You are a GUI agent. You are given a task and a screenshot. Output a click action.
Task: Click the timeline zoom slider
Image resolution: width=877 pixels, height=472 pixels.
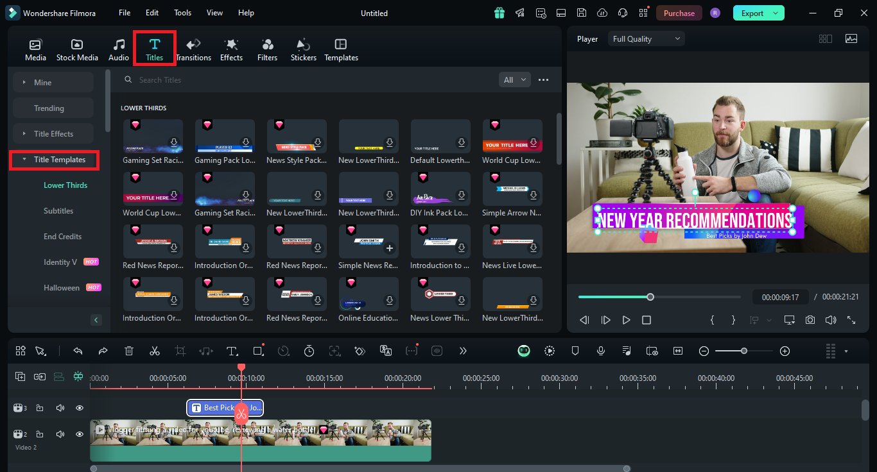click(743, 351)
